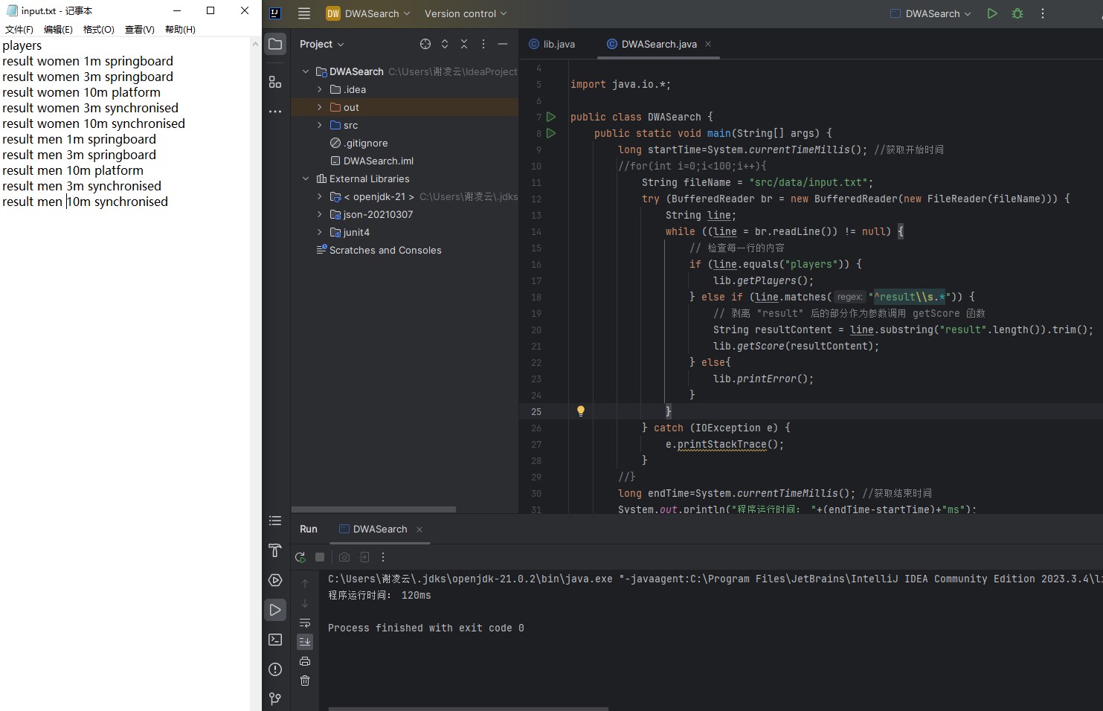Open DWASearch run configuration dropdown
The width and height of the screenshot is (1103, 711).
point(930,13)
